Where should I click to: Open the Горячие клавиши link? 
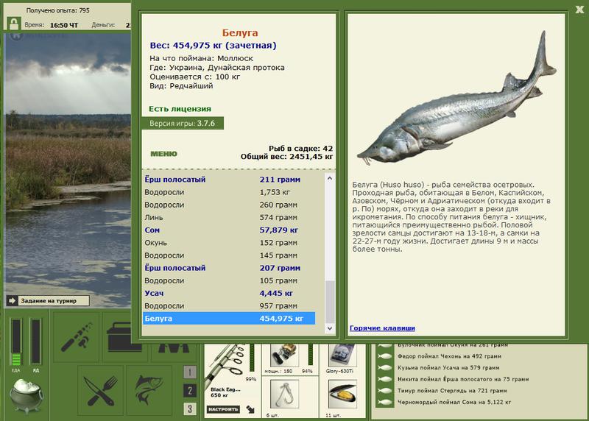coord(382,328)
